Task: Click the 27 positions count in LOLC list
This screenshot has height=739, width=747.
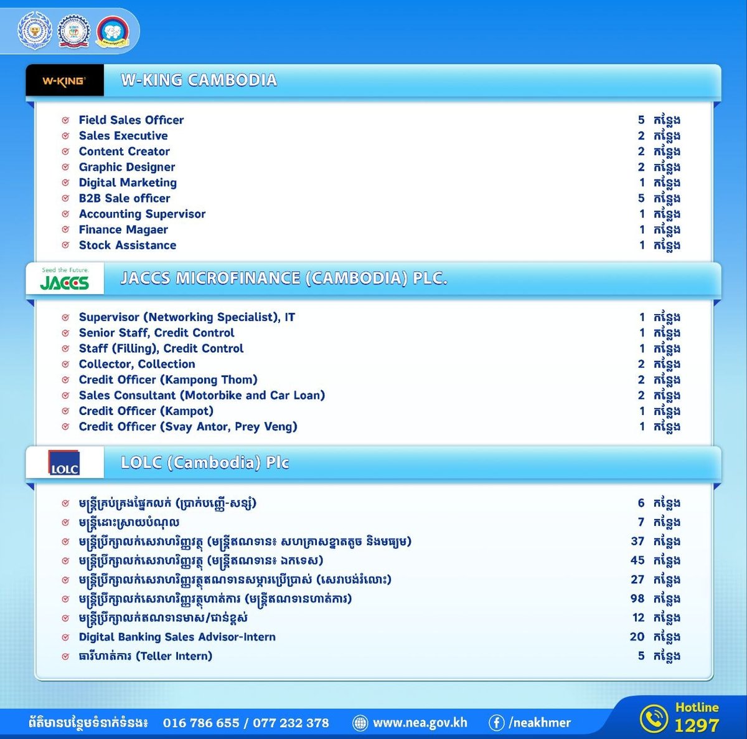Action: [x=637, y=579]
